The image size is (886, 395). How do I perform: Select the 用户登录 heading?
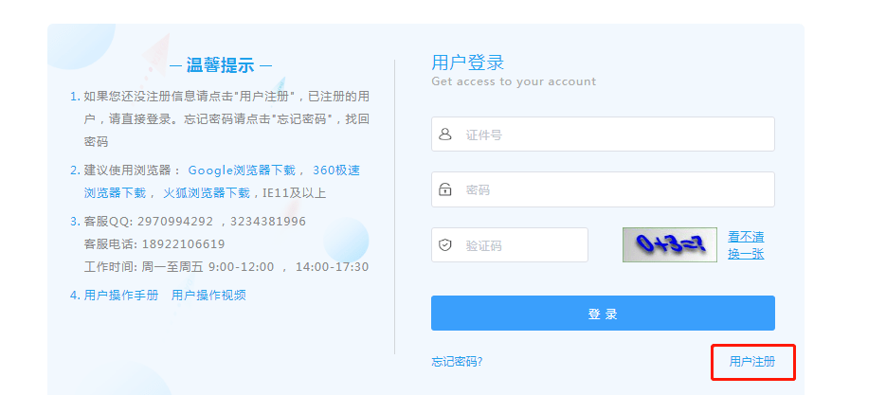point(468,63)
